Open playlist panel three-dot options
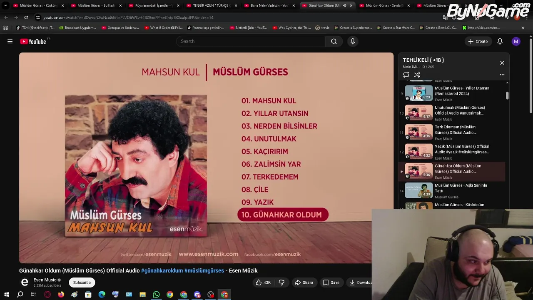The image size is (533, 300). pos(502,75)
